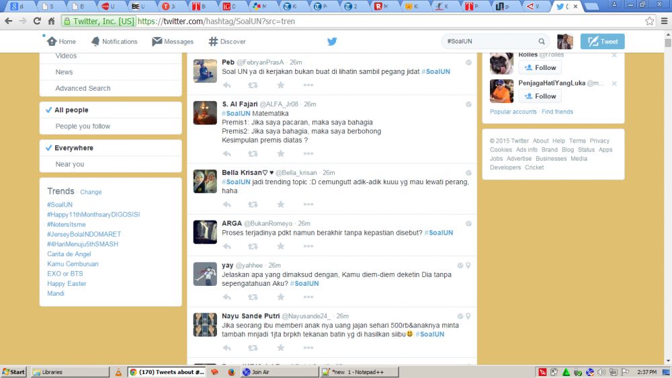This screenshot has height=378, width=672.
Task: Open Chrome's menu button
Action: click(x=665, y=21)
